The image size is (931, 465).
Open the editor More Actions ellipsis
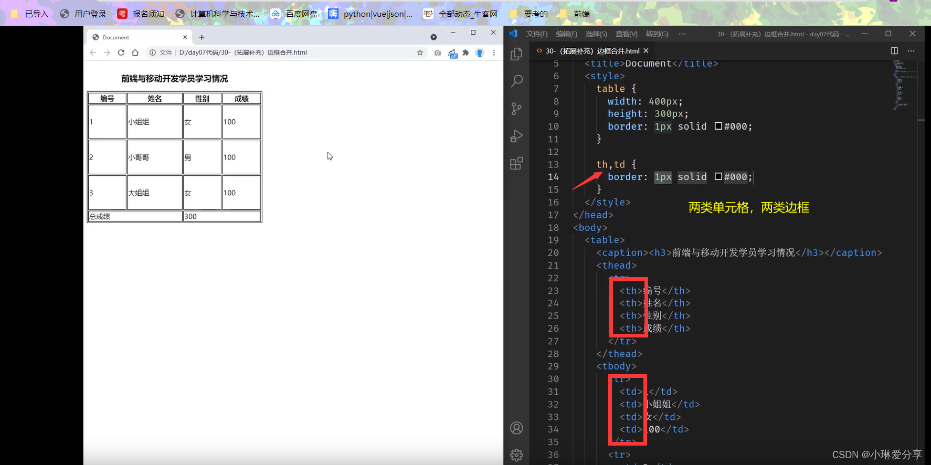point(911,51)
